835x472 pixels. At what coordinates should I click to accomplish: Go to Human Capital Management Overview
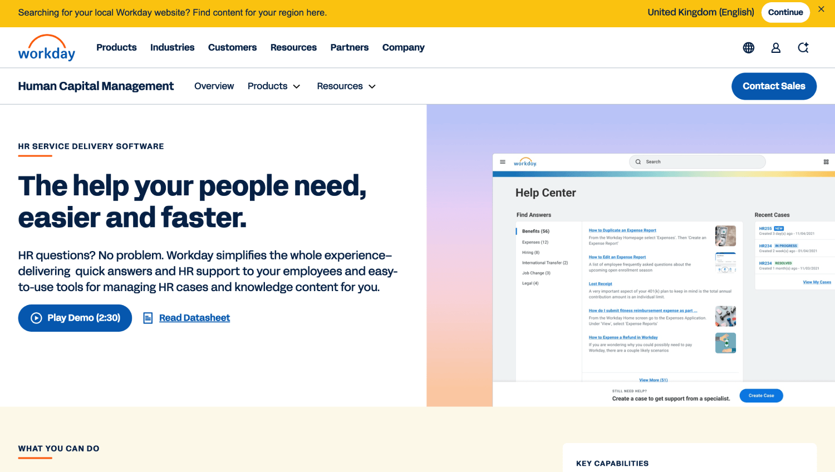tap(214, 86)
